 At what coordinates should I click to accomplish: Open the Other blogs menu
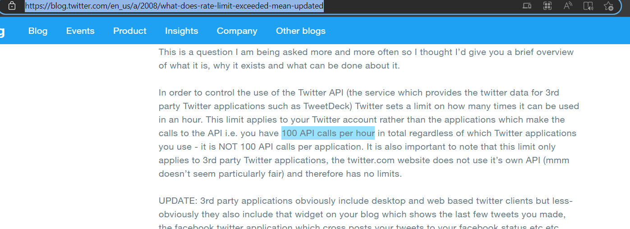(301, 31)
